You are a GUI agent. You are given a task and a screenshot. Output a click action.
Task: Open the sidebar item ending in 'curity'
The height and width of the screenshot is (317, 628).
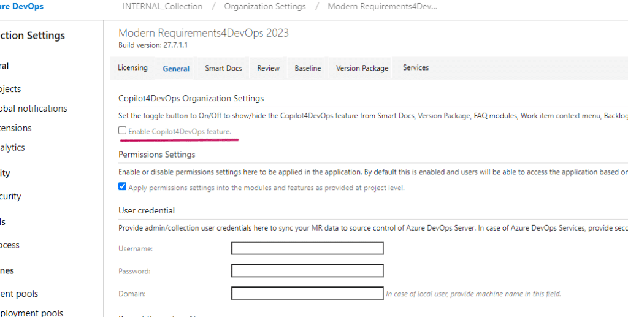click(10, 196)
